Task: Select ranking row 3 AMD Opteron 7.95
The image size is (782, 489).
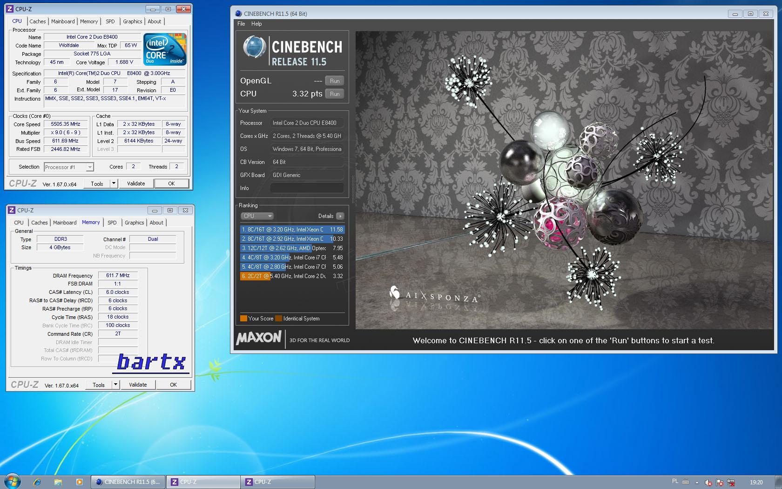Action: (292, 248)
